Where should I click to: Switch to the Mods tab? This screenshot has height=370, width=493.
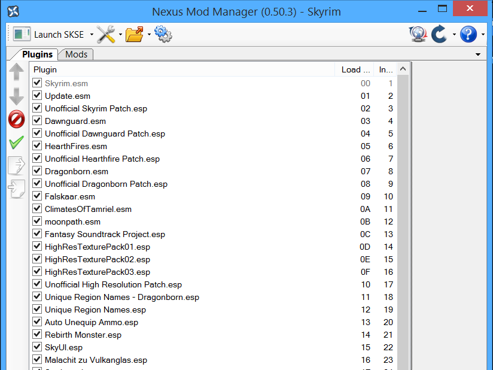pyautogui.click(x=76, y=54)
